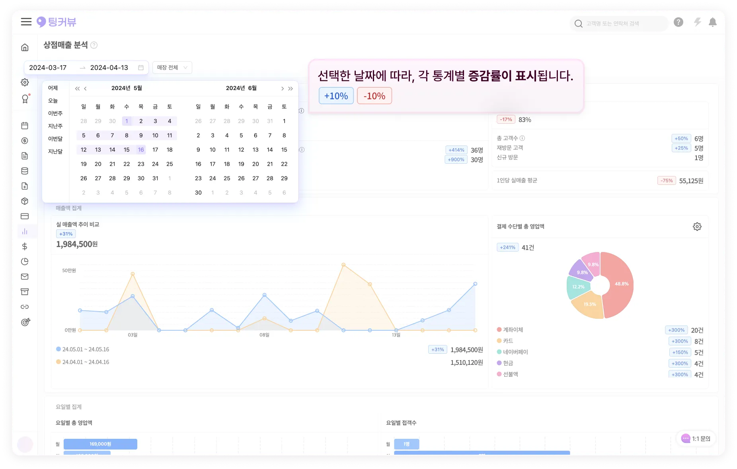This screenshot has width=737, height=469.
Task: Select the 지난달 date preset
Action: (55, 151)
